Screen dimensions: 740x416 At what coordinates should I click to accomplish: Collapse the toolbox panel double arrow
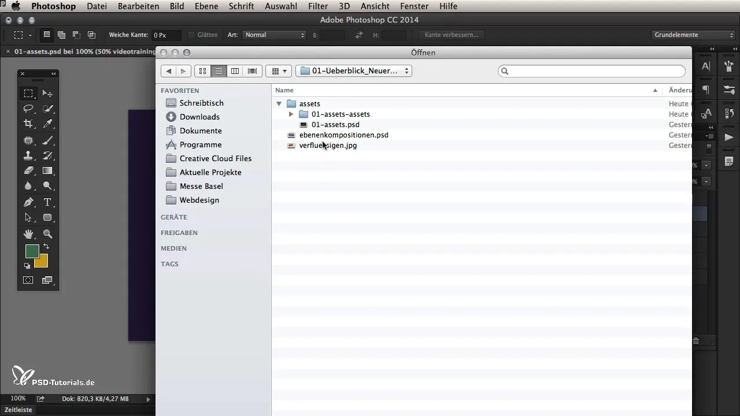point(53,74)
